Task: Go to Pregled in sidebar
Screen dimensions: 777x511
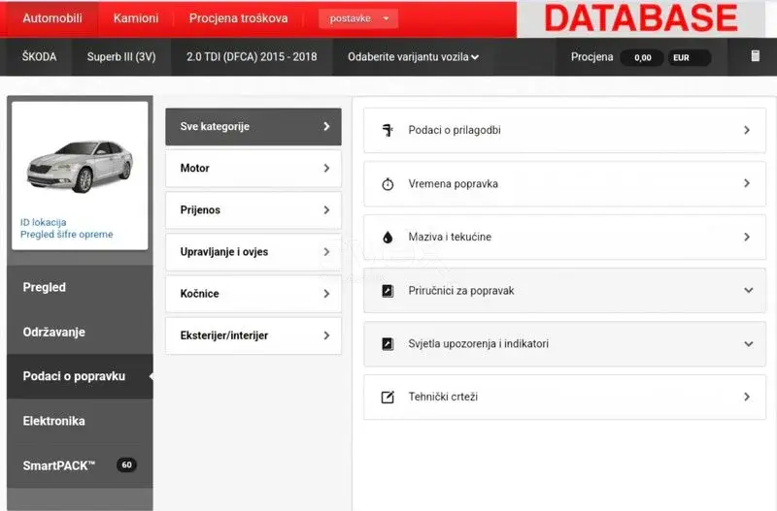Action: [x=80, y=287]
